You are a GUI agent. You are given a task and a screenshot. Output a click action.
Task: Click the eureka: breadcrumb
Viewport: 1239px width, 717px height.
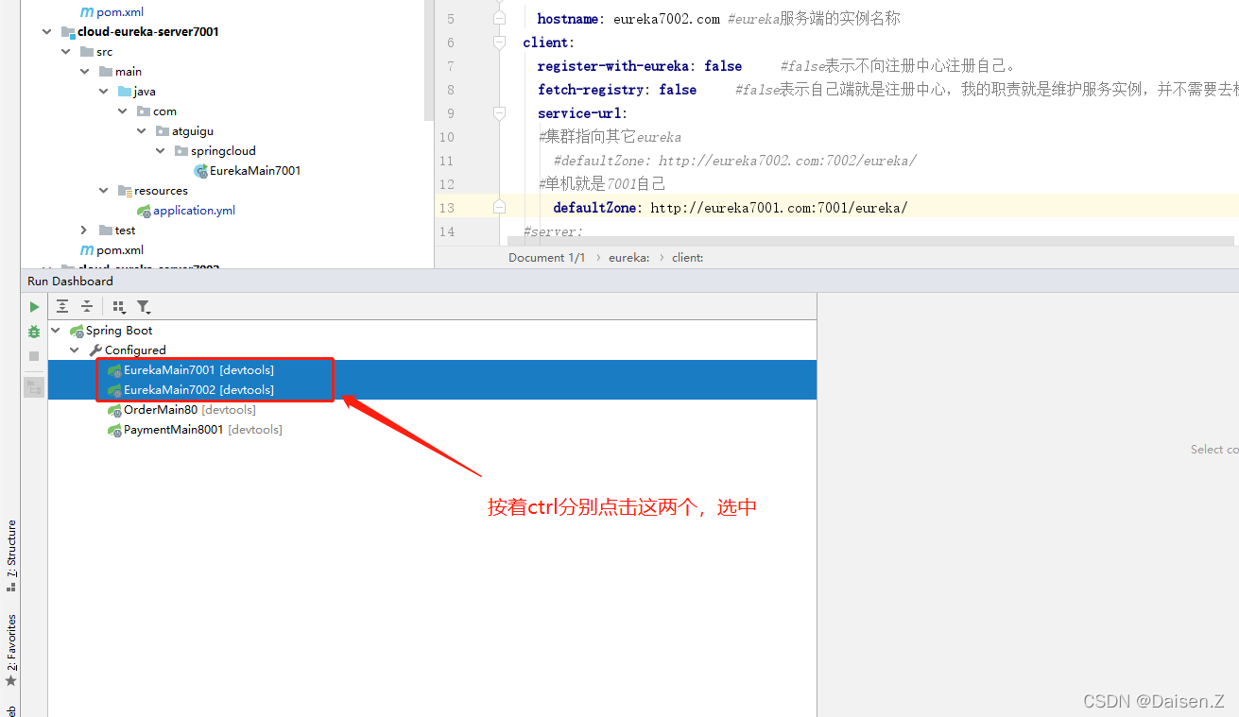(x=628, y=257)
